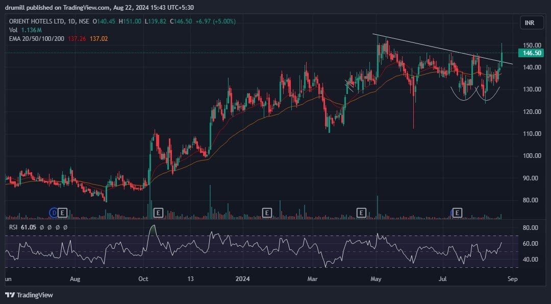Click the EMA 20/50/100/200 indicator legend
Viewport: 551px width, 304px height.
[37, 39]
